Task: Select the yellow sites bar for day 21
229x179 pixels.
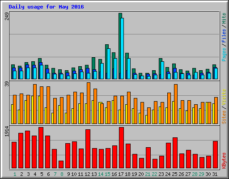Action: point(146,119)
